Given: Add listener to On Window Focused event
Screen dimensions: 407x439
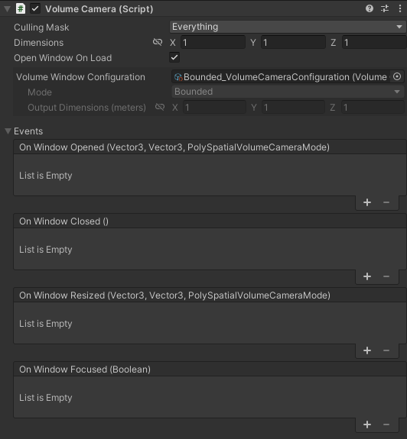Looking at the screenshot, I should click(x=367, y=424).
